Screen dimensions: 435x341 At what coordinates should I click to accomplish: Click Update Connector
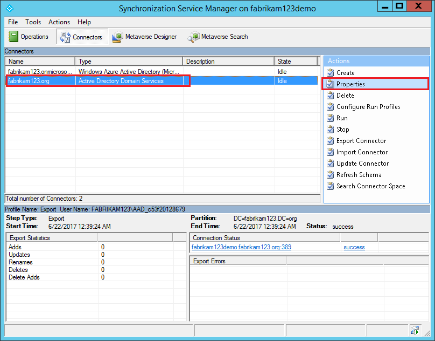[x=362, y=163]
